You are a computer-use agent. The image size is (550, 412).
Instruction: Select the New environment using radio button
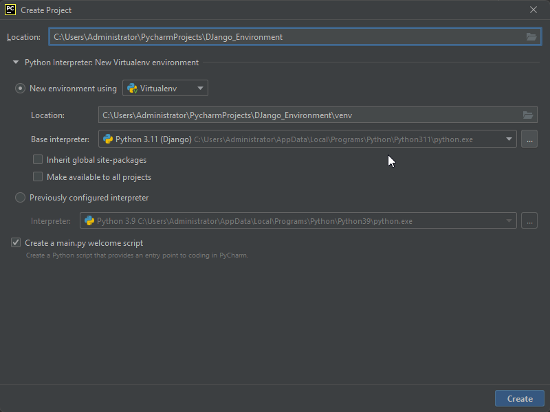(21, 89)
